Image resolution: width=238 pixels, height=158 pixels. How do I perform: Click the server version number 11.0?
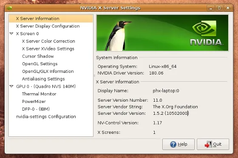157,100
